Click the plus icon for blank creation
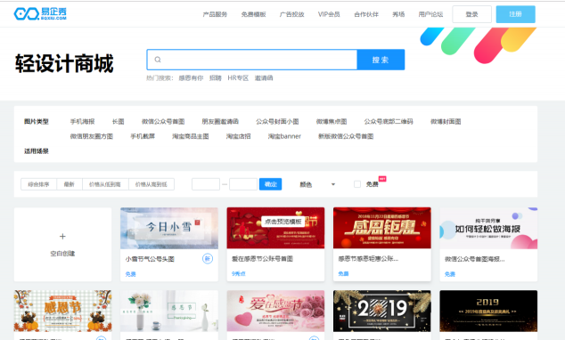This screenshot has width=565, height=340. 62,237
